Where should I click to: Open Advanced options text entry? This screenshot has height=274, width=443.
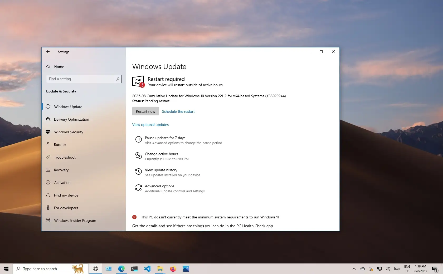click(x=159, y=186)
